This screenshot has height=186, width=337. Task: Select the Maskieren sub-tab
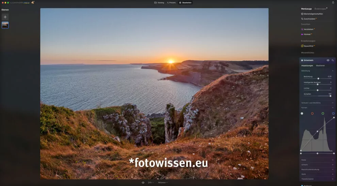point(320,66)
